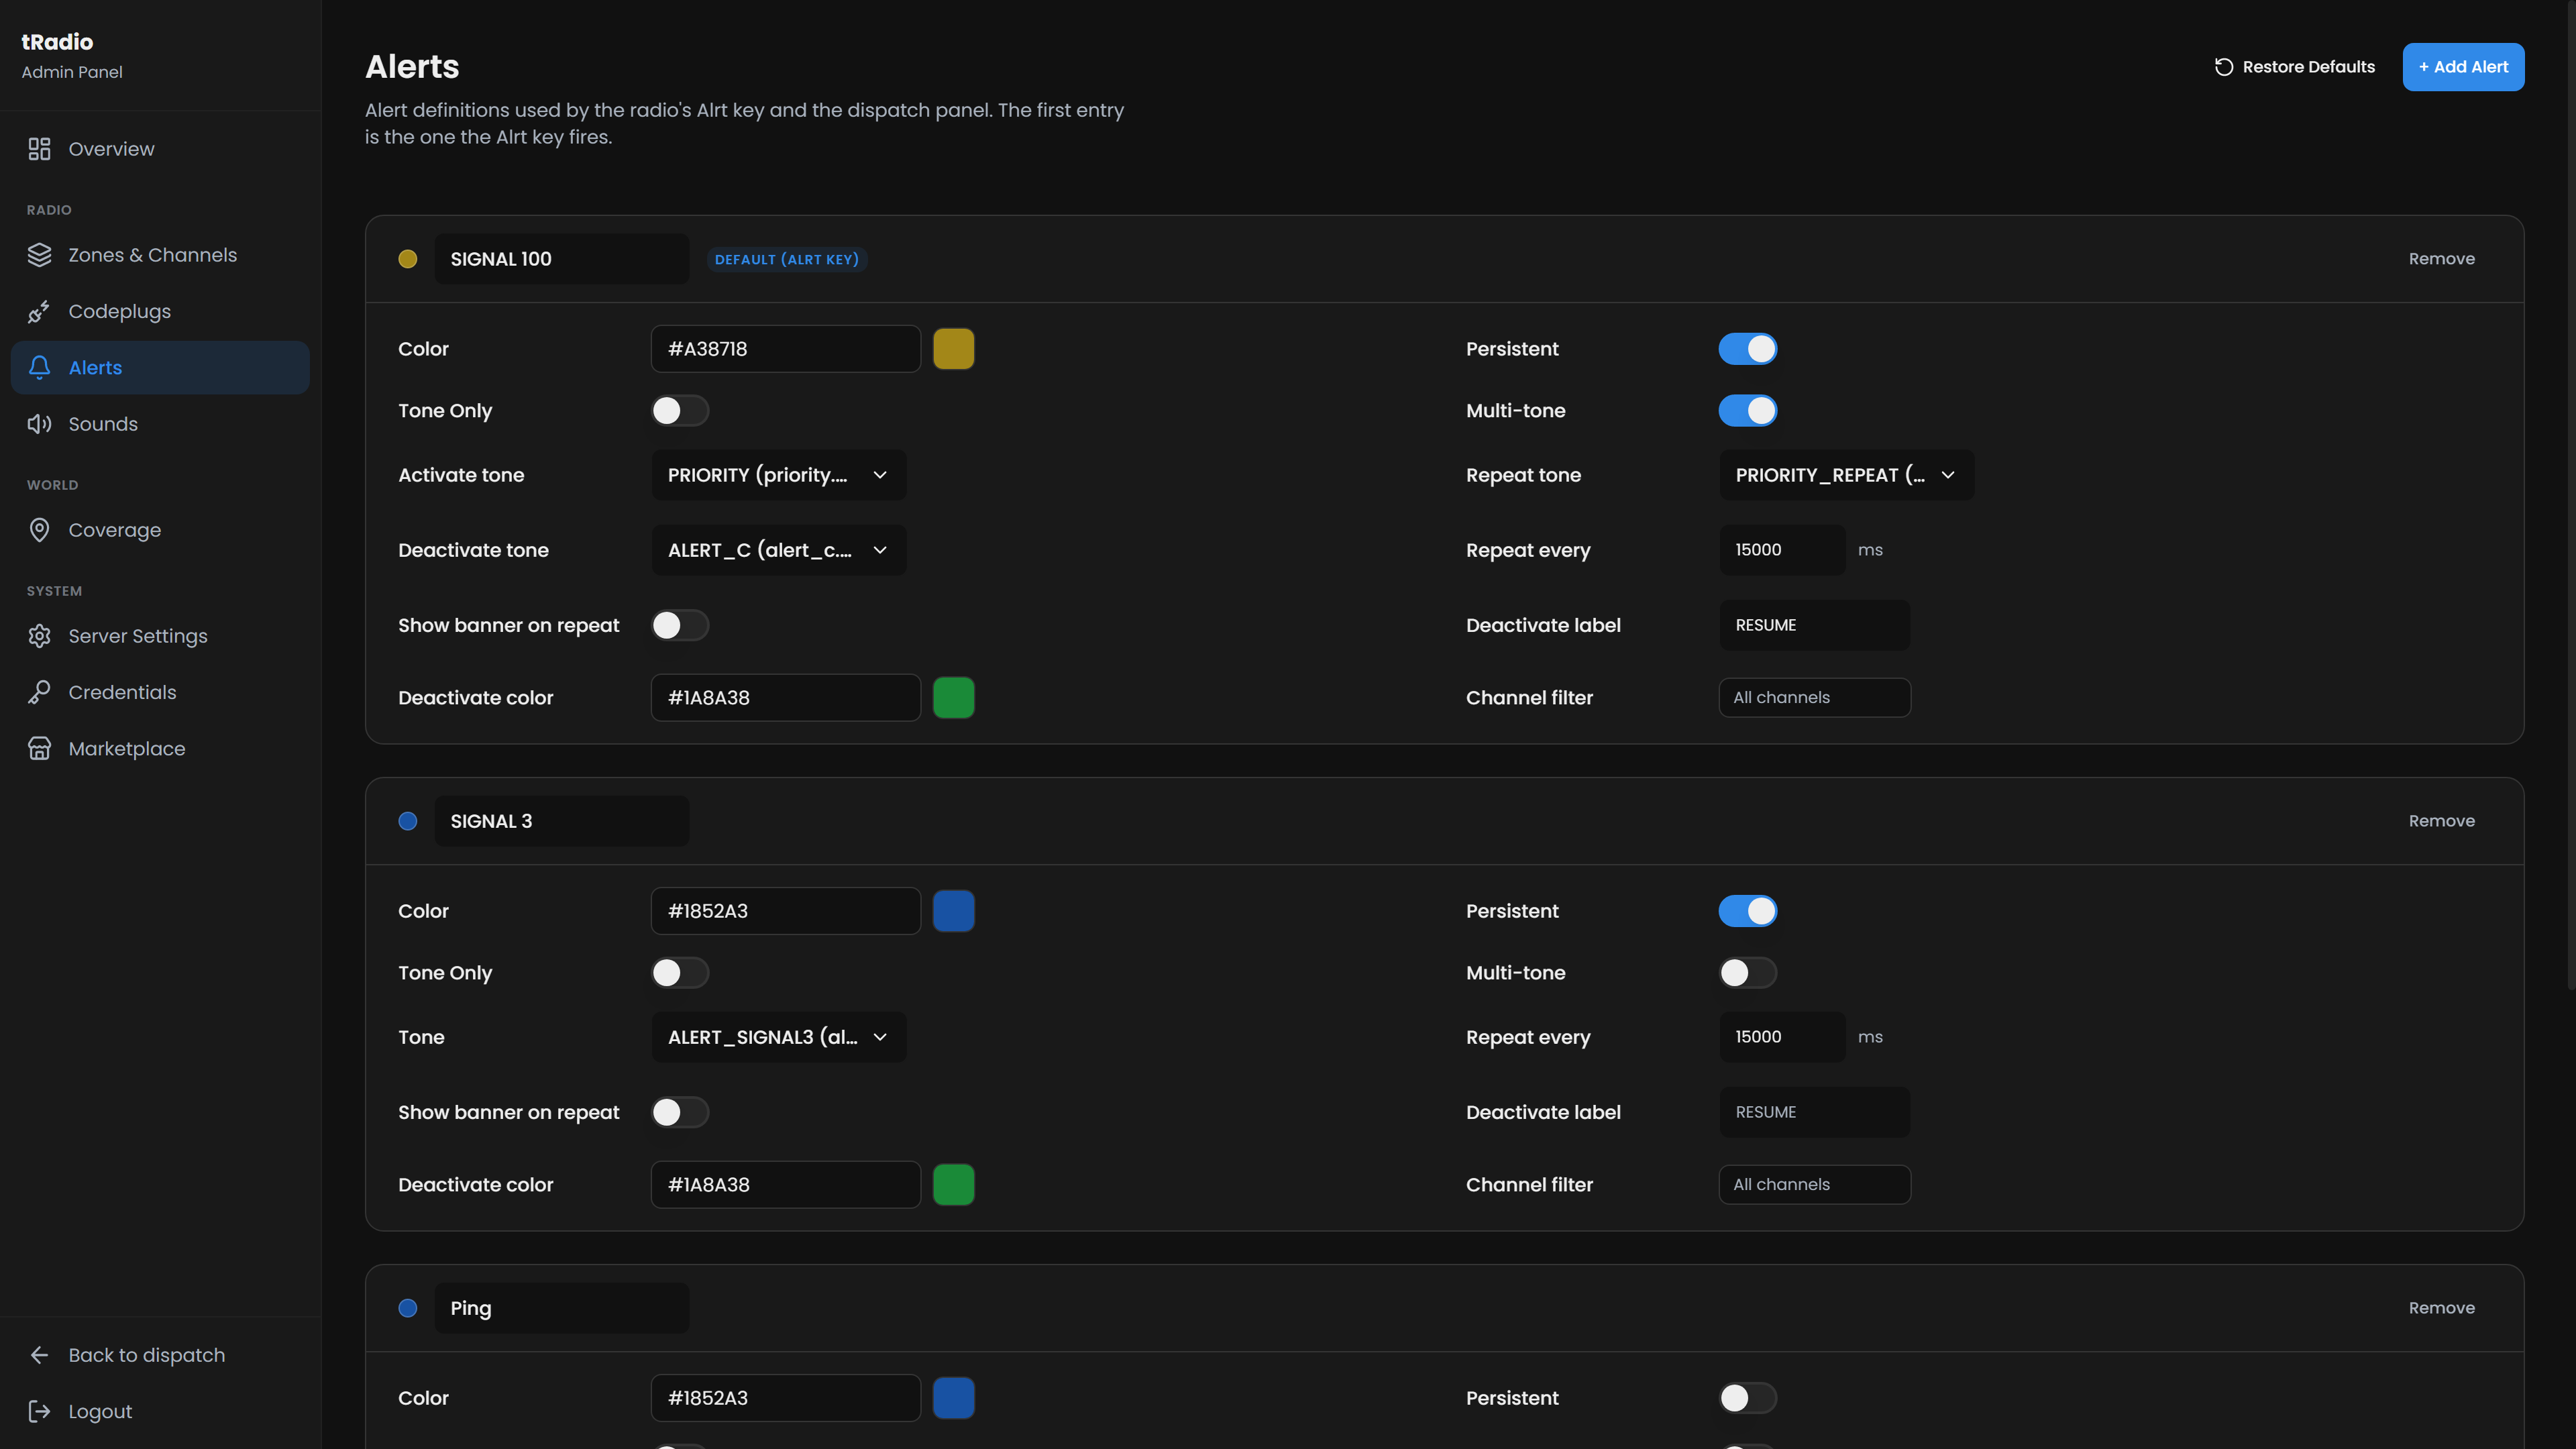The image size is (2576, 1449).
Task: Click the Logout exit icon
Action: (x=39, y=1411)
